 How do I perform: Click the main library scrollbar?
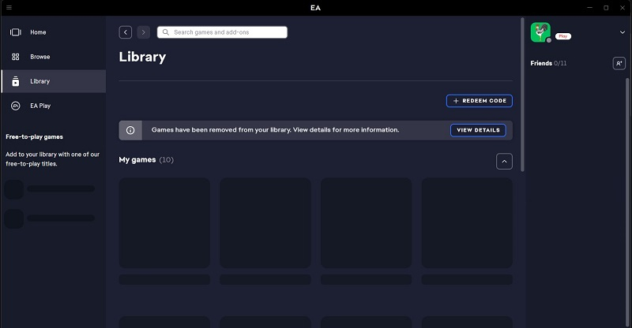tap(522, 95)
